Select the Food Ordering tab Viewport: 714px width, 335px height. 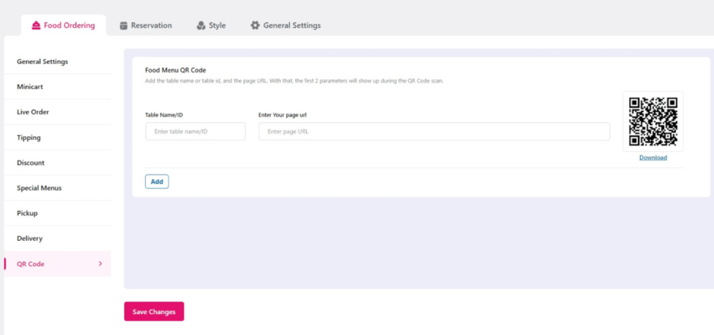pos(63,26)
